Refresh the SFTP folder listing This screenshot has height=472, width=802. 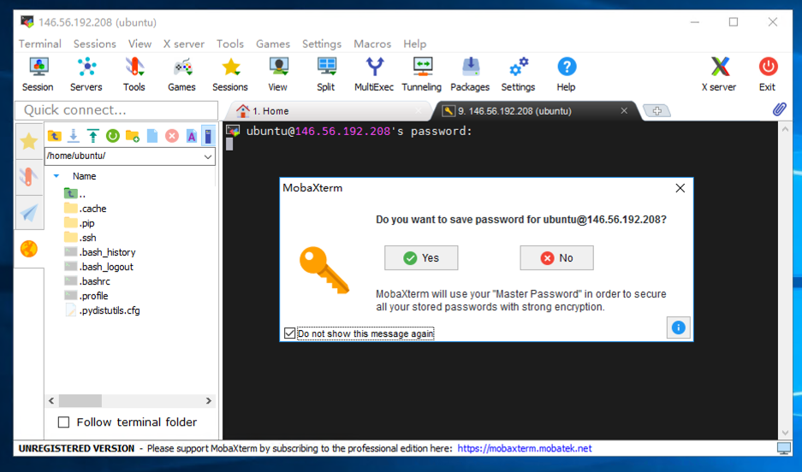112,136
